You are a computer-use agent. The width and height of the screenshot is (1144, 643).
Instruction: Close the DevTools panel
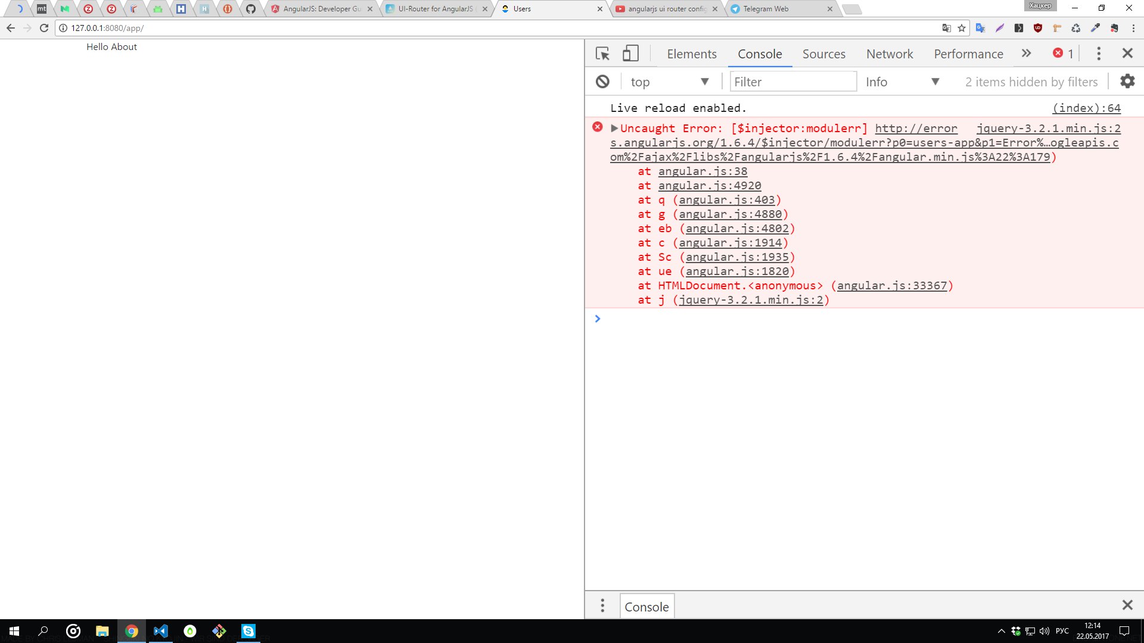click(x=1127, y=54)
